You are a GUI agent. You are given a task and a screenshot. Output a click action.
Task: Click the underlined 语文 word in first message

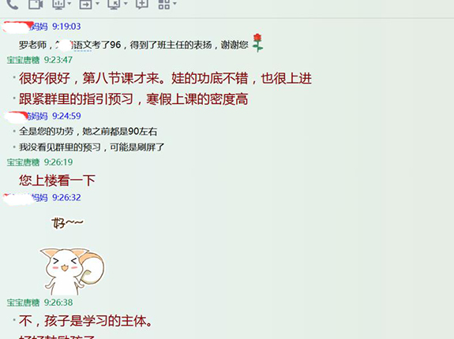pyautogui.click(x=83, y=45)
